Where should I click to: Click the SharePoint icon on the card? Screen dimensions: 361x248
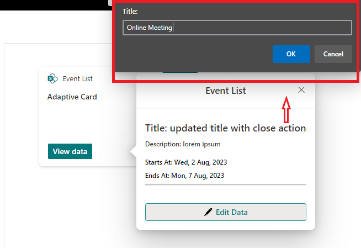tap(53, 78)
